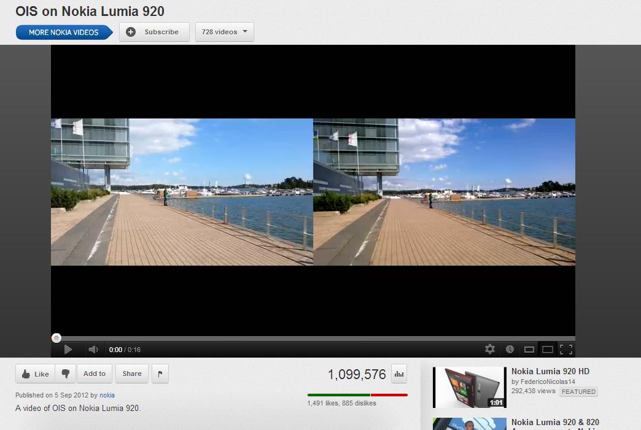Open Nokia Lumia 920 HD thumbnail
This screenshot has width=641, height=430.
tap(470, 387)
